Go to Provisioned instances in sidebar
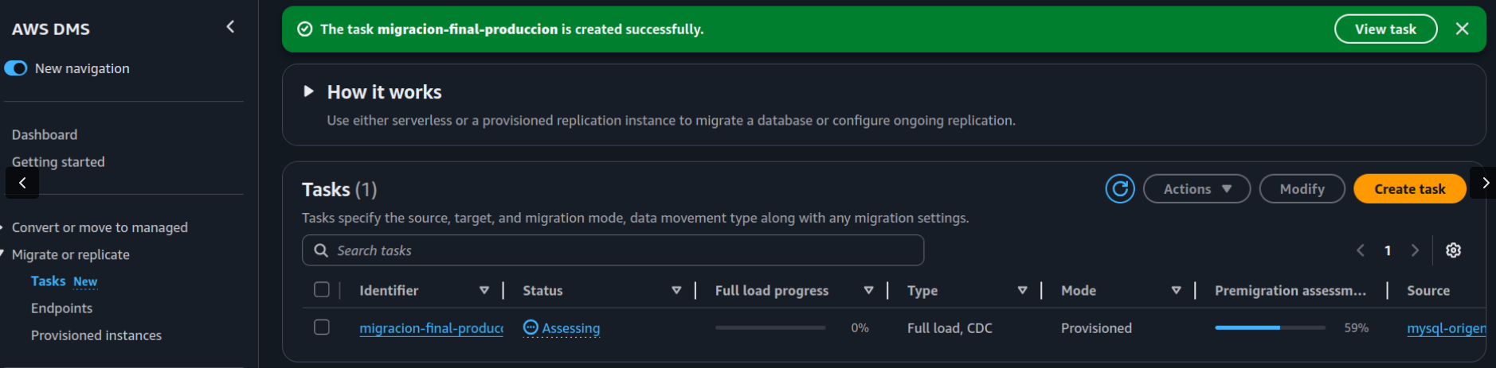 pyautogui.click(x=96, y=335)
